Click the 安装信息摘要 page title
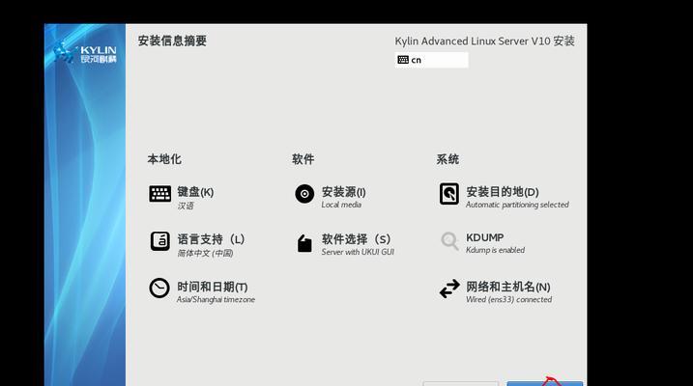Viewport: 693px width, 386px height. point(172,41)
